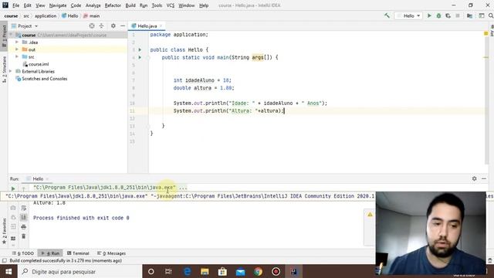Click breadcrumb 'main' in navigation bar
The image size is (494, 278).
coord(91,15)
